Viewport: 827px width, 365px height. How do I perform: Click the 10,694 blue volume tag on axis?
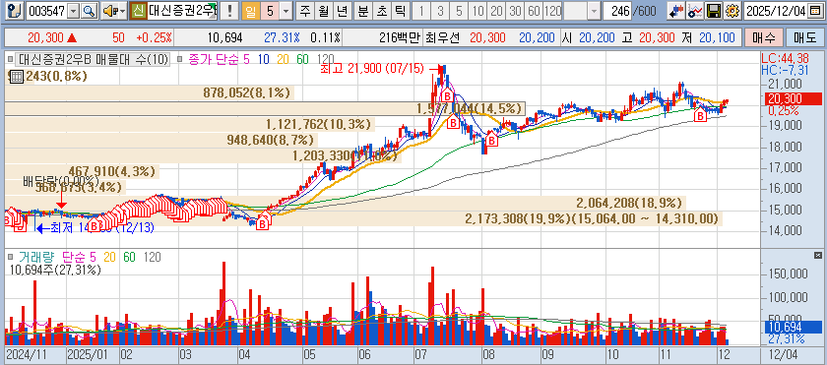793,327
